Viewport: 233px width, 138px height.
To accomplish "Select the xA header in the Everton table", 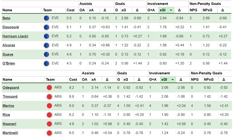I will tap(91, 10).
